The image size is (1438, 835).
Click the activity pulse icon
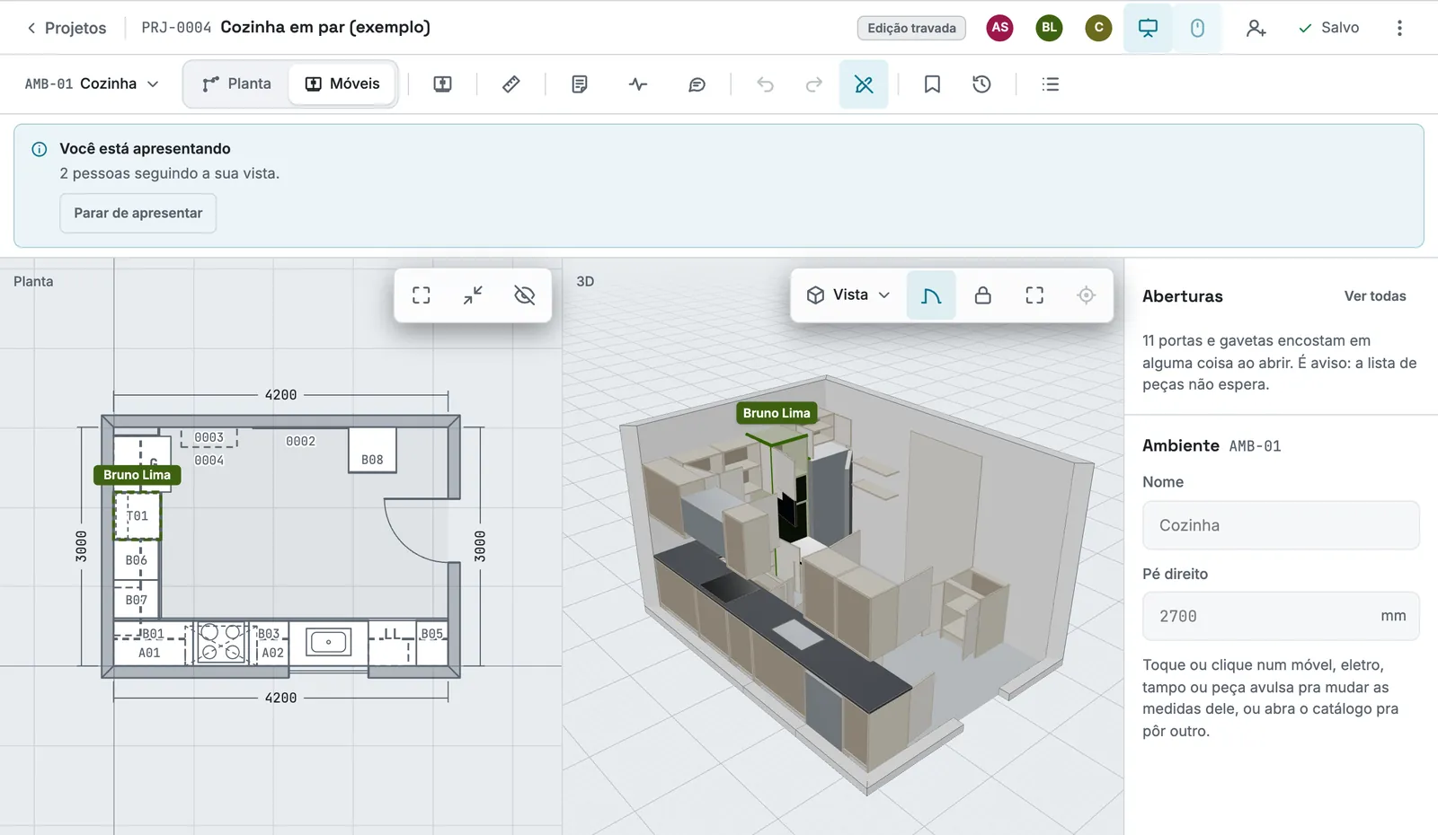click(638, 84)
